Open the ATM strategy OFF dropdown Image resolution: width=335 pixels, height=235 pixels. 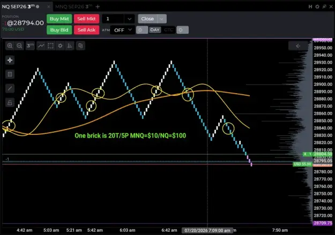123,30
